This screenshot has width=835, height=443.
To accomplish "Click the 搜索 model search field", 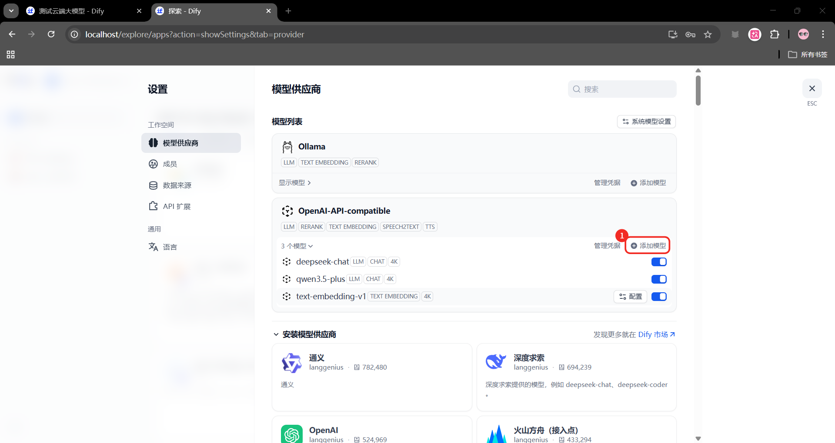I will (x=622, y=89).
